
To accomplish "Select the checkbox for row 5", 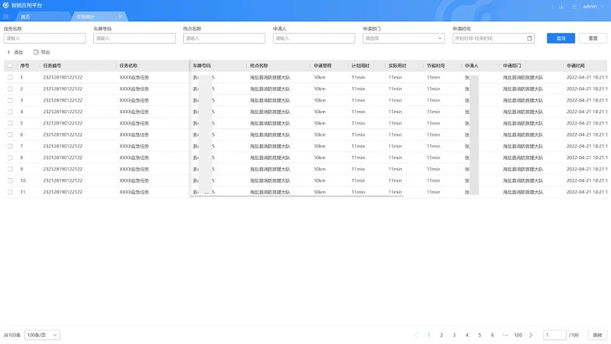I will (10, 123).
